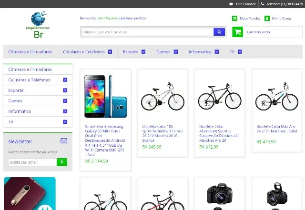Expand Informatica arrow in sidebar

(65, 111)
